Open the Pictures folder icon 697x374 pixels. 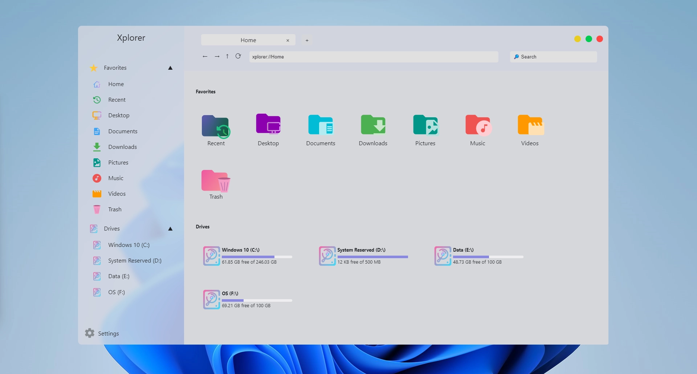(x=425, y=125)
